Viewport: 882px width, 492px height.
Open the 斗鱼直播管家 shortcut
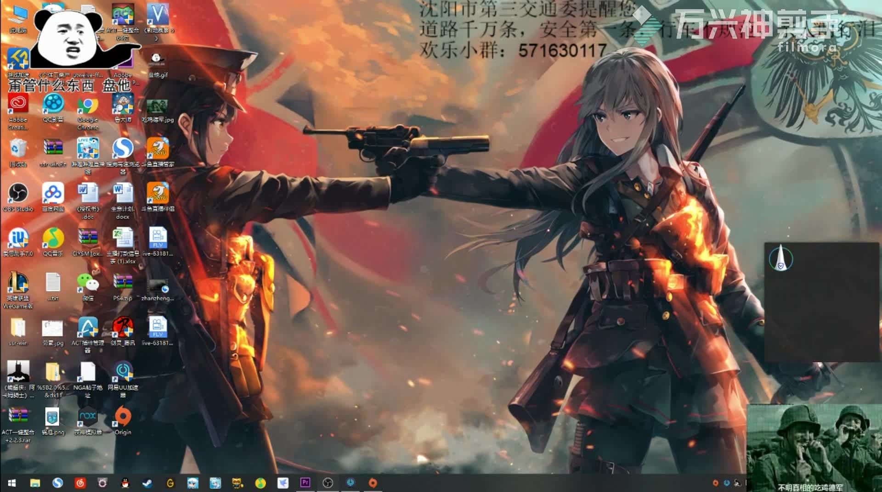[x=158, y=152]
